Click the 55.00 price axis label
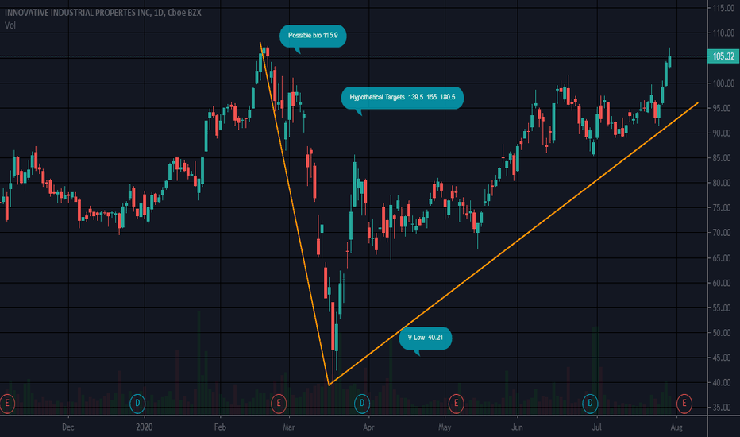The height and width of the screenshot is (437, 740). pos(723,308)
